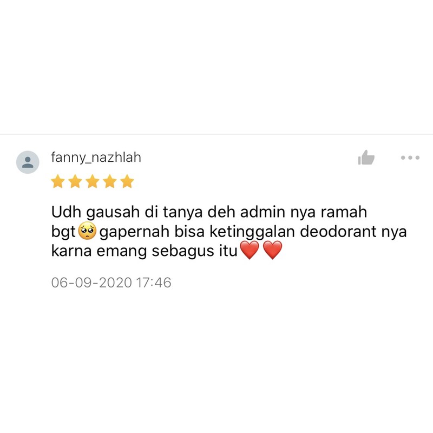Tap the 'karna emang sebagus itu' line
This screenshot has height=433, width=433.
[x=145, y=251]
